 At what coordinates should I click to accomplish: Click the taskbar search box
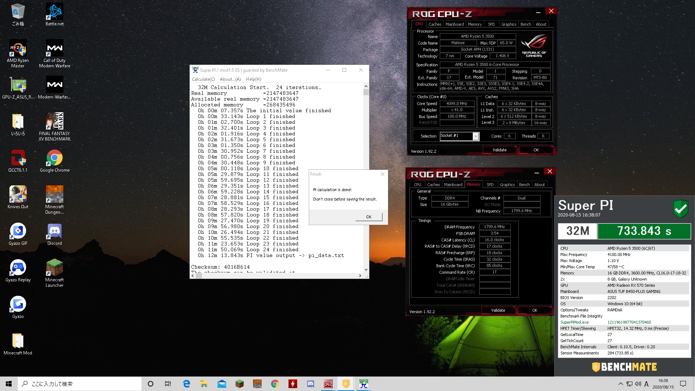(x=80, y=384)
